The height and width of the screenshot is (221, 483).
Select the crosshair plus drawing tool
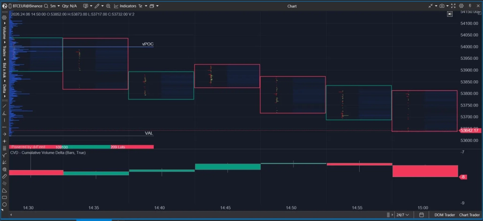click(x=4, y=141)
